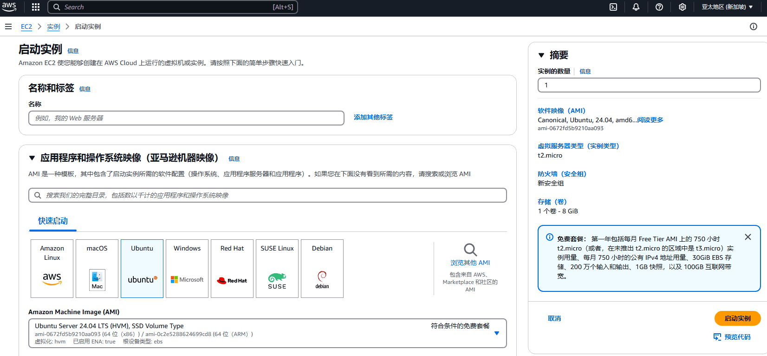Open the Ubuntu Server 24.04 AMI dropdown
The image size is (767, 356).
(x=267, y=333)
